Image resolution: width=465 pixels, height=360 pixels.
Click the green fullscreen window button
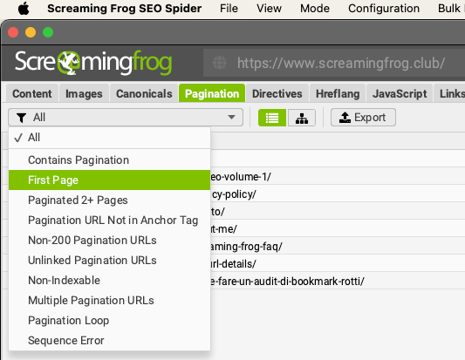[48, 32]
